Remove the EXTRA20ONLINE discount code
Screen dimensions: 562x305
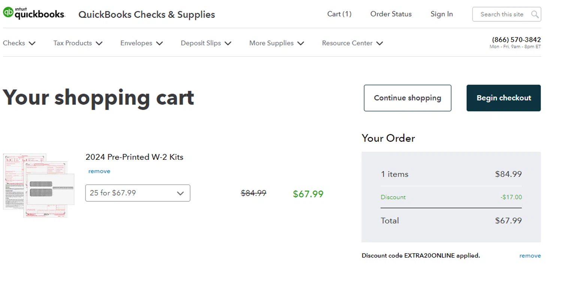[530, 256]
